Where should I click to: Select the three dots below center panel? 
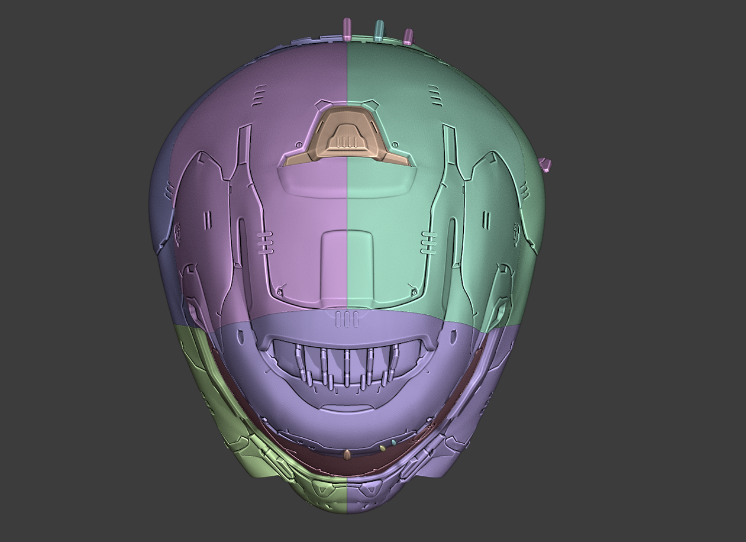click(x=345, y=318)
